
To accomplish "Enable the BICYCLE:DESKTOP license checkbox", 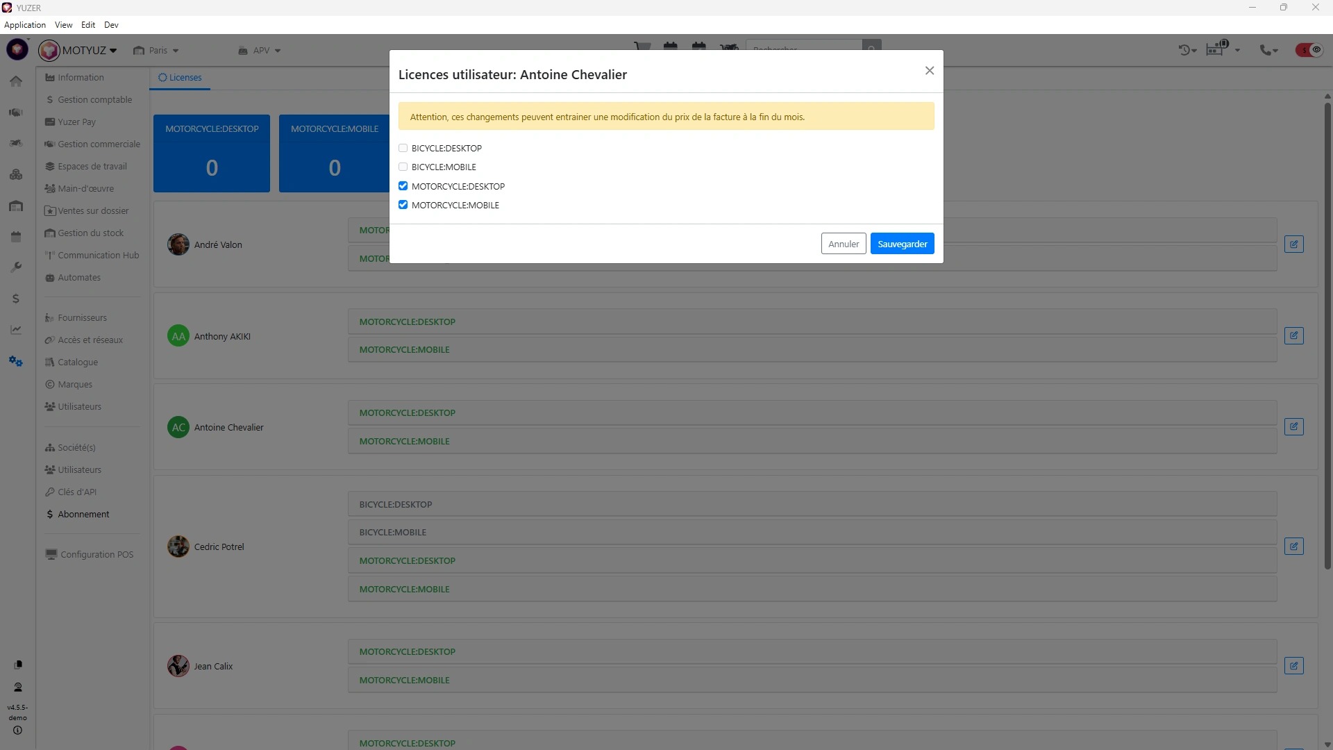I will (403, 148).
